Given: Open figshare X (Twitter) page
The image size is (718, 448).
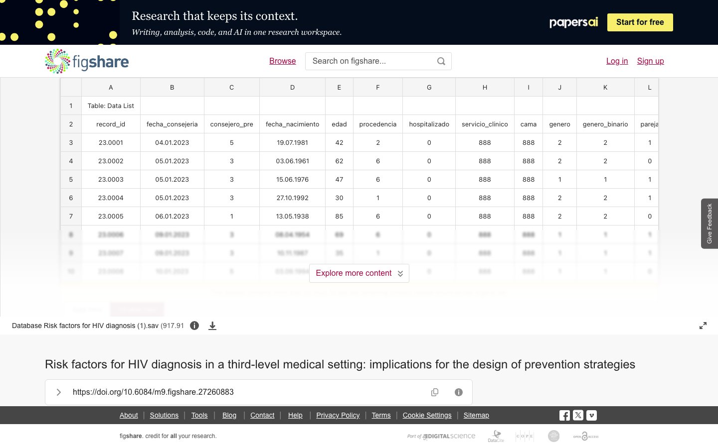Looking at the screenshot, I should (x=578, y=415).
